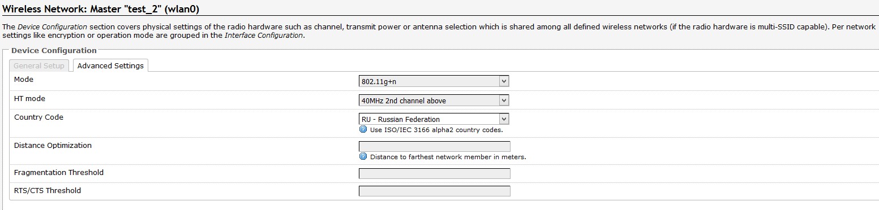The height and width of the screenshot is (210, 879).
Task: Click the ISO/IEC 3166 alpha2 hint text
Action: click(436, 130)
